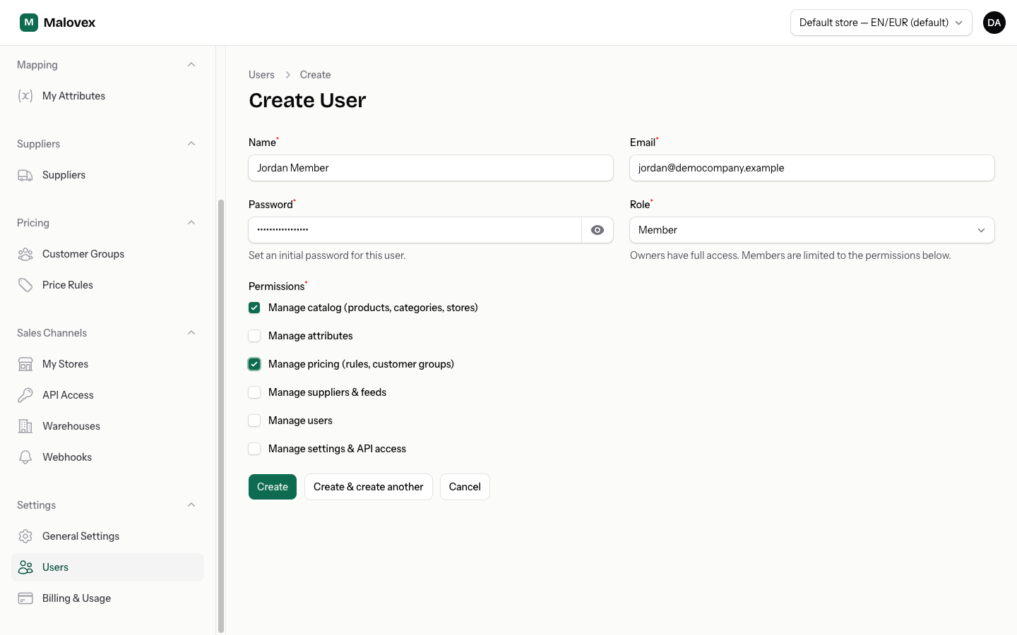Click Create & create another button

click(x=369, y=487)
